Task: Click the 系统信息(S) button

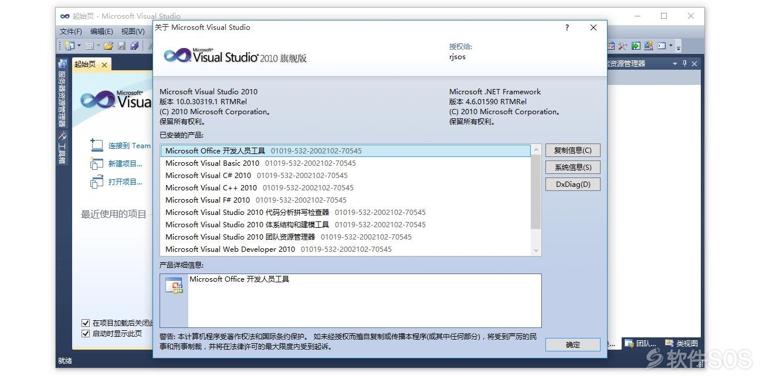Action: 572,167
